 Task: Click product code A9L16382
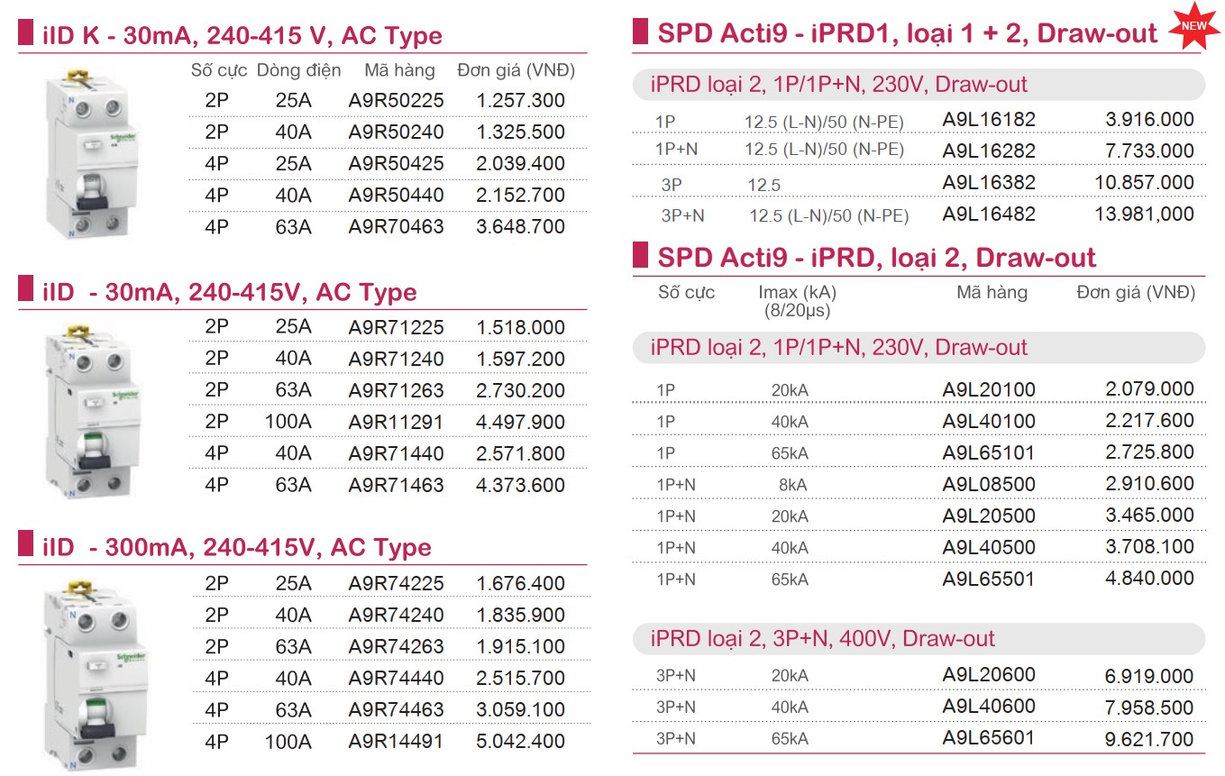click(x=989, y=183)
